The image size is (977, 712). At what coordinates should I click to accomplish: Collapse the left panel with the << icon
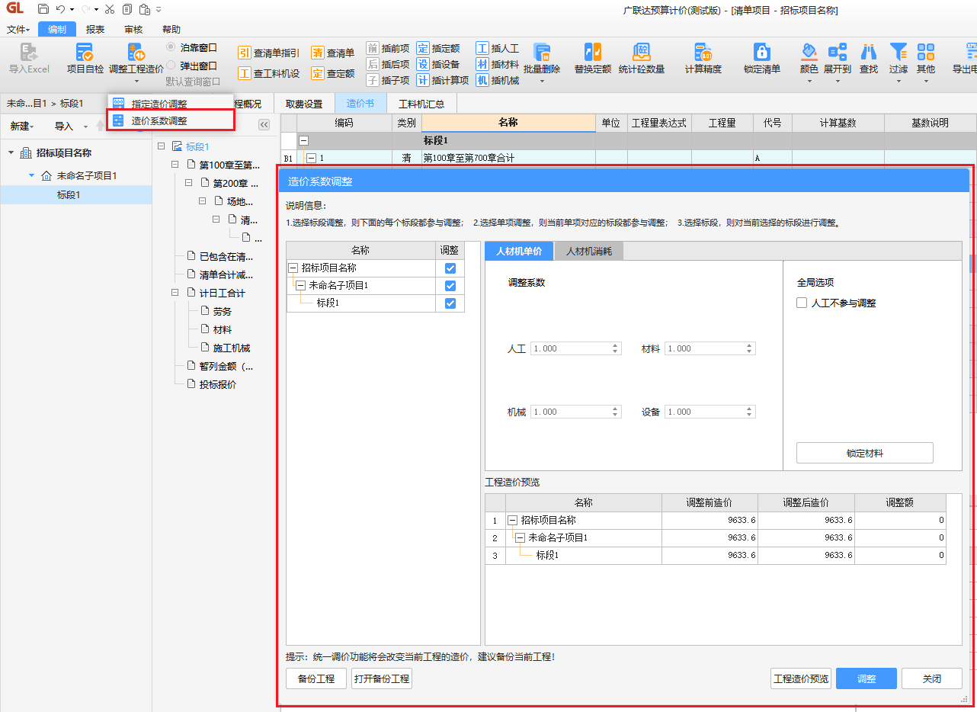tap(264, 125)
